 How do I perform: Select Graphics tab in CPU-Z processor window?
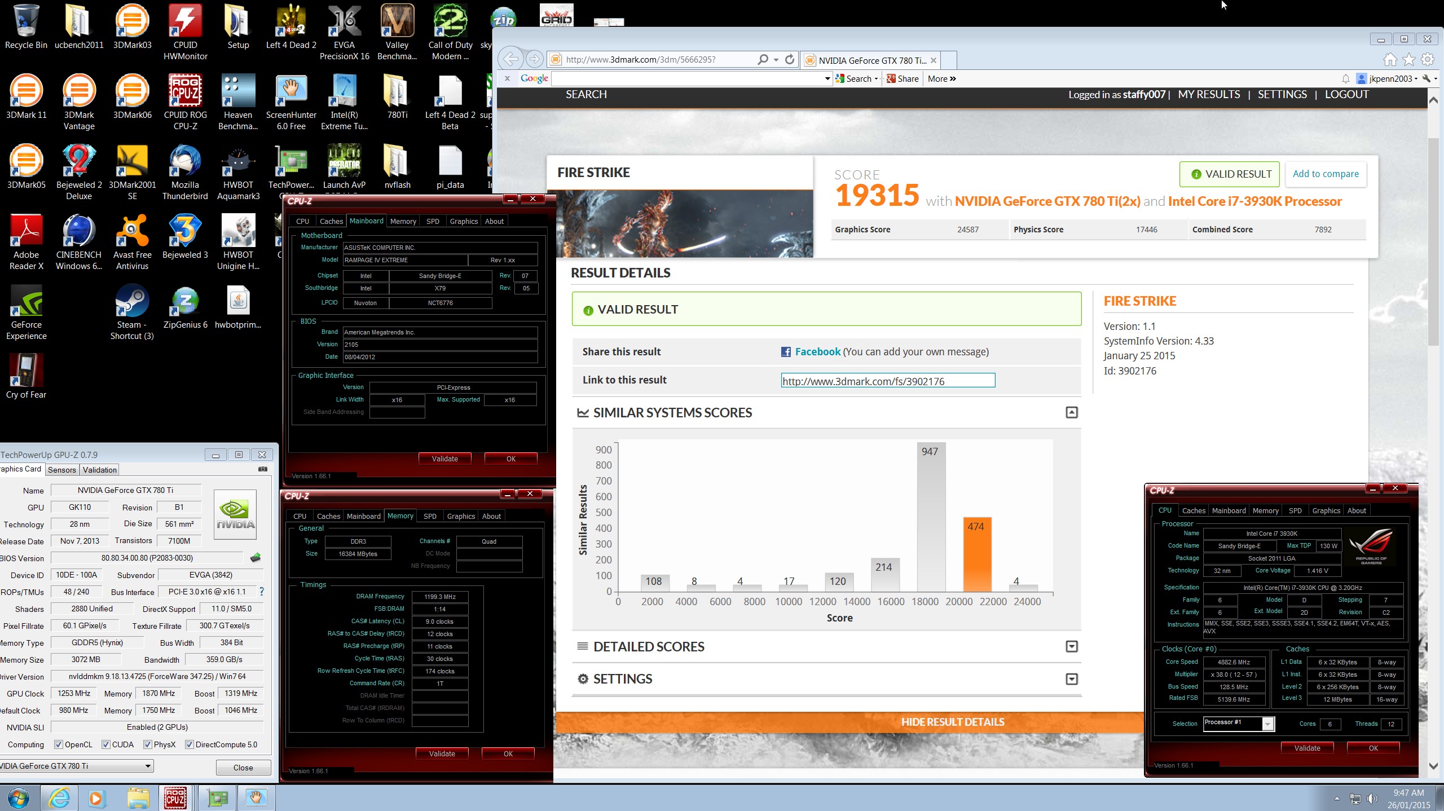(1326, 510)
